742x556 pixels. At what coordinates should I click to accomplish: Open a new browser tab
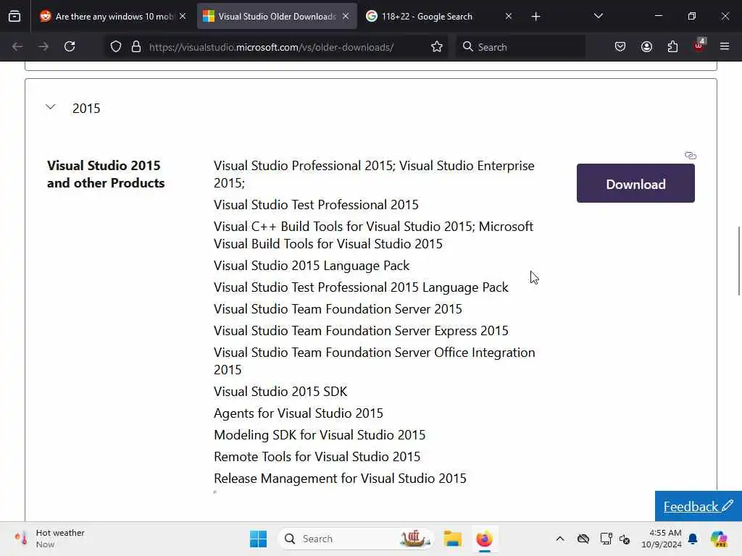pos(535,17)
